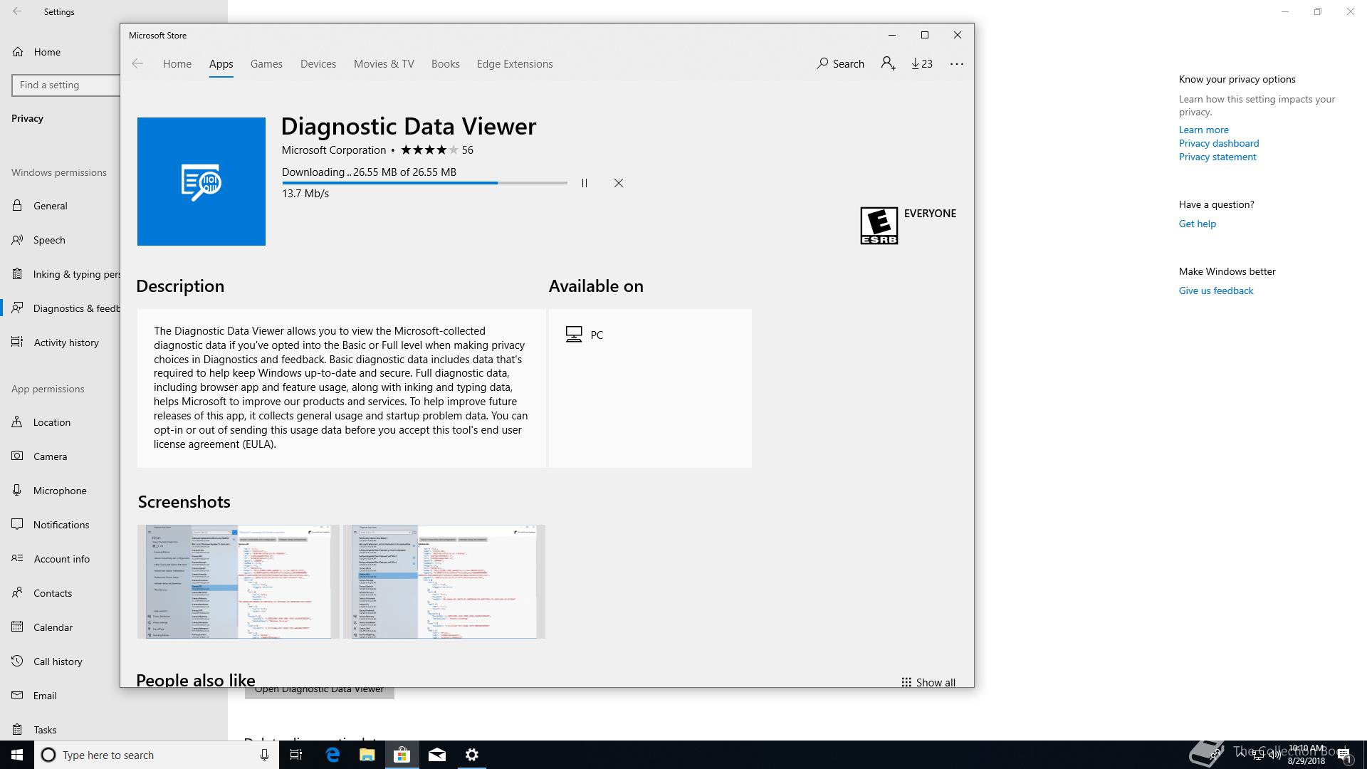Image resolution: width=1367 pixels, height=769 pixels.
Task: Click the Cortana microphone icon
Action: 264,755
